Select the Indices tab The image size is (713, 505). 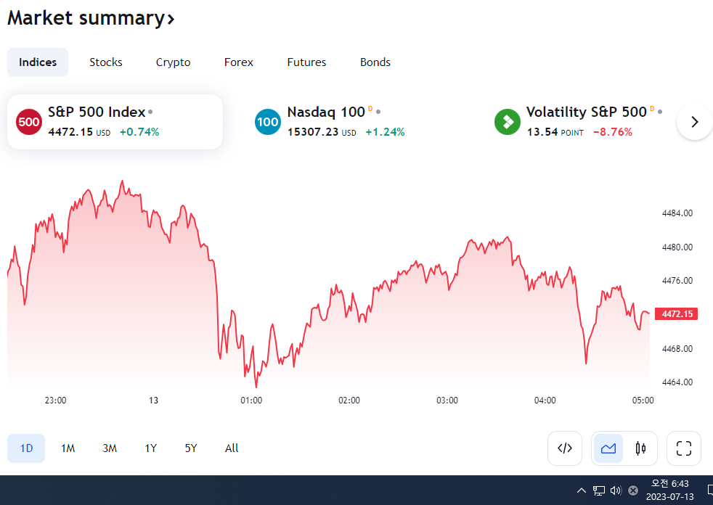(x=38, y=62)
